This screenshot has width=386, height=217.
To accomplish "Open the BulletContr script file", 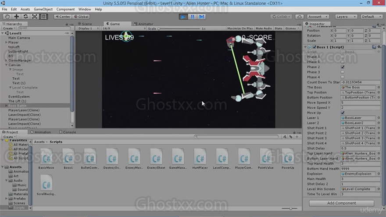I will pyautogui.click(x=90, y=159).
